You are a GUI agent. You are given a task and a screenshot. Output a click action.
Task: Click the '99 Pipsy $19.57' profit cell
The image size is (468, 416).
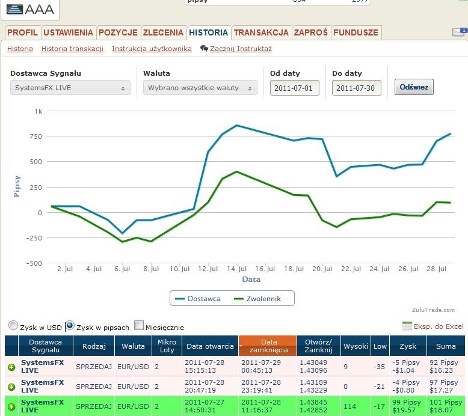407,406
